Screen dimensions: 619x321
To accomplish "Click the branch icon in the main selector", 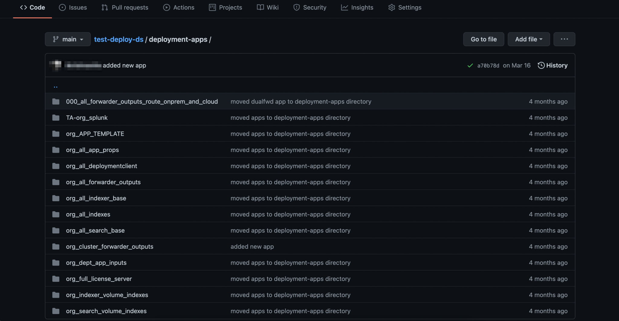I will 55,39.
